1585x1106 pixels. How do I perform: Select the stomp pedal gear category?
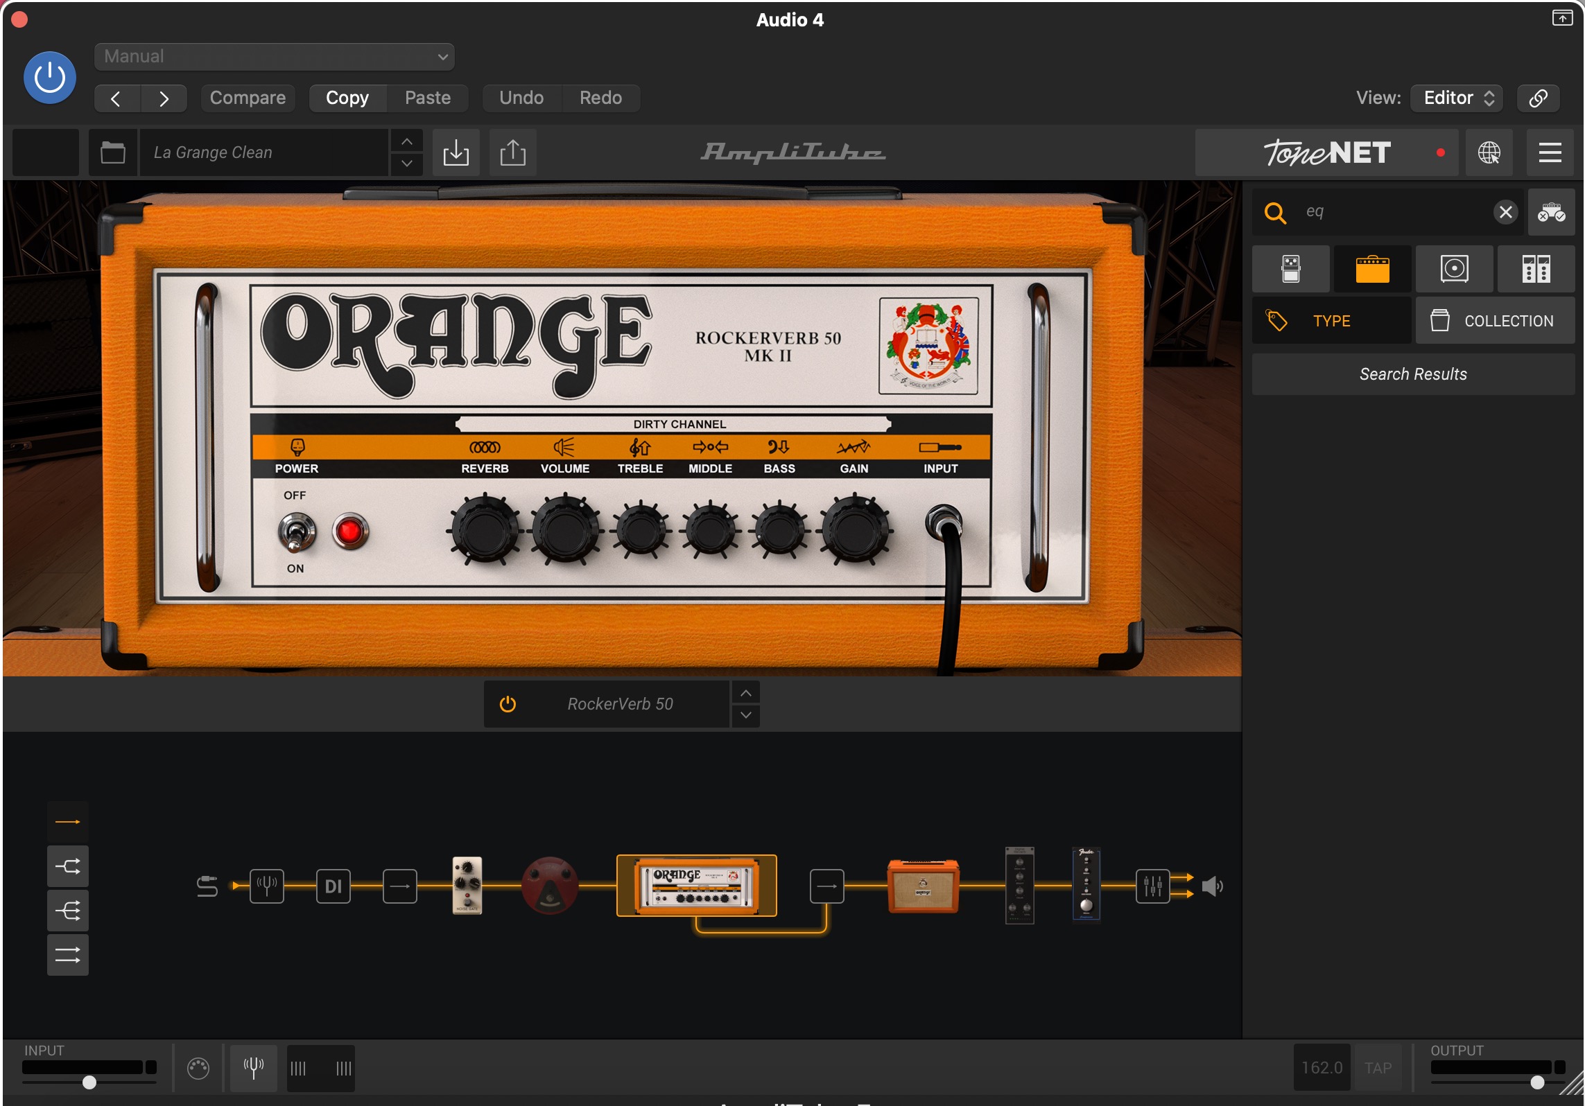1291,269
